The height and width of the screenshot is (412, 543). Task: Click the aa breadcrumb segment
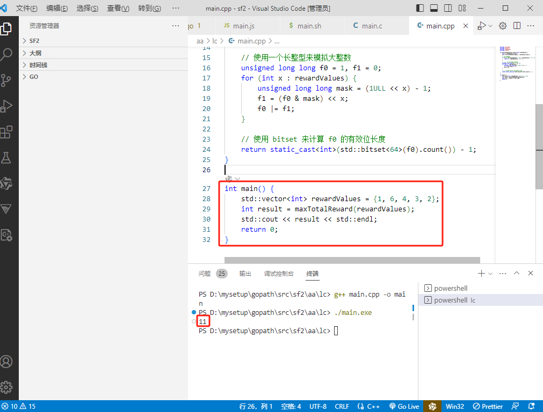pyautogui.click(x=200, y=41)
